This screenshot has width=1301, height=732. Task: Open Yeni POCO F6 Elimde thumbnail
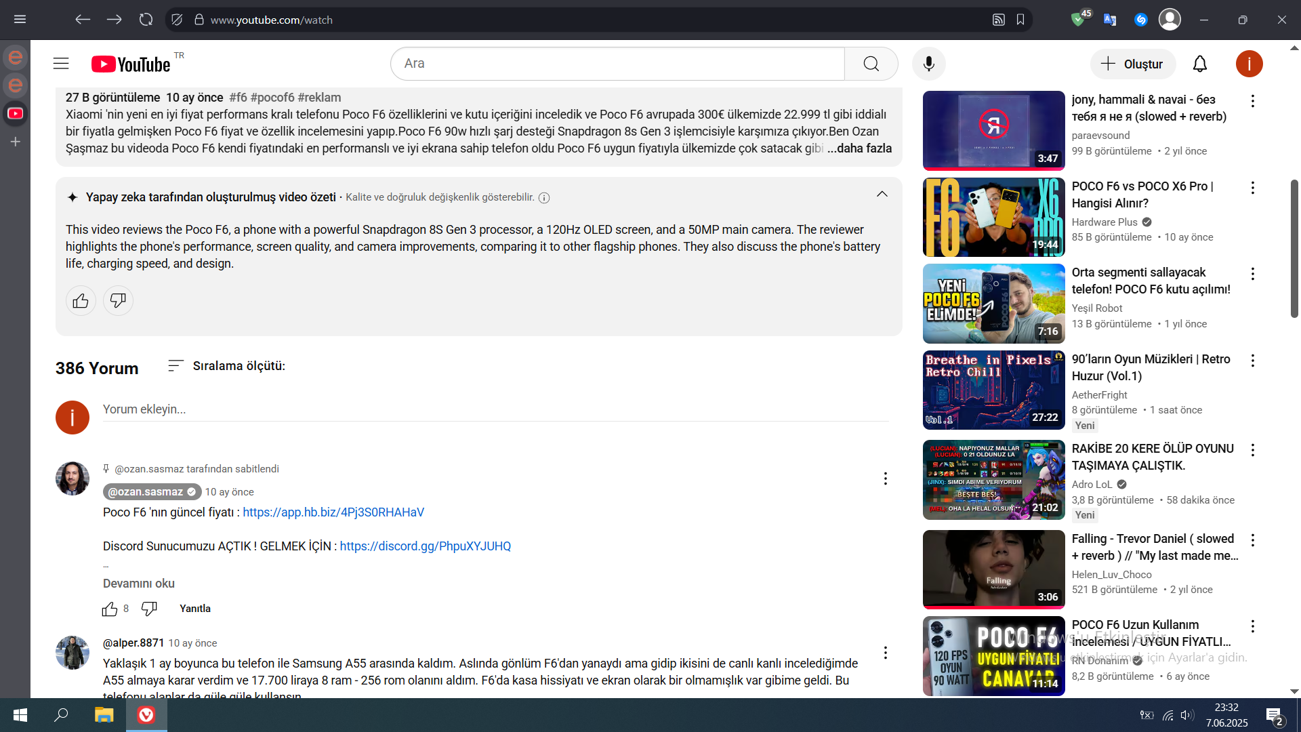(x=993, y=304)
